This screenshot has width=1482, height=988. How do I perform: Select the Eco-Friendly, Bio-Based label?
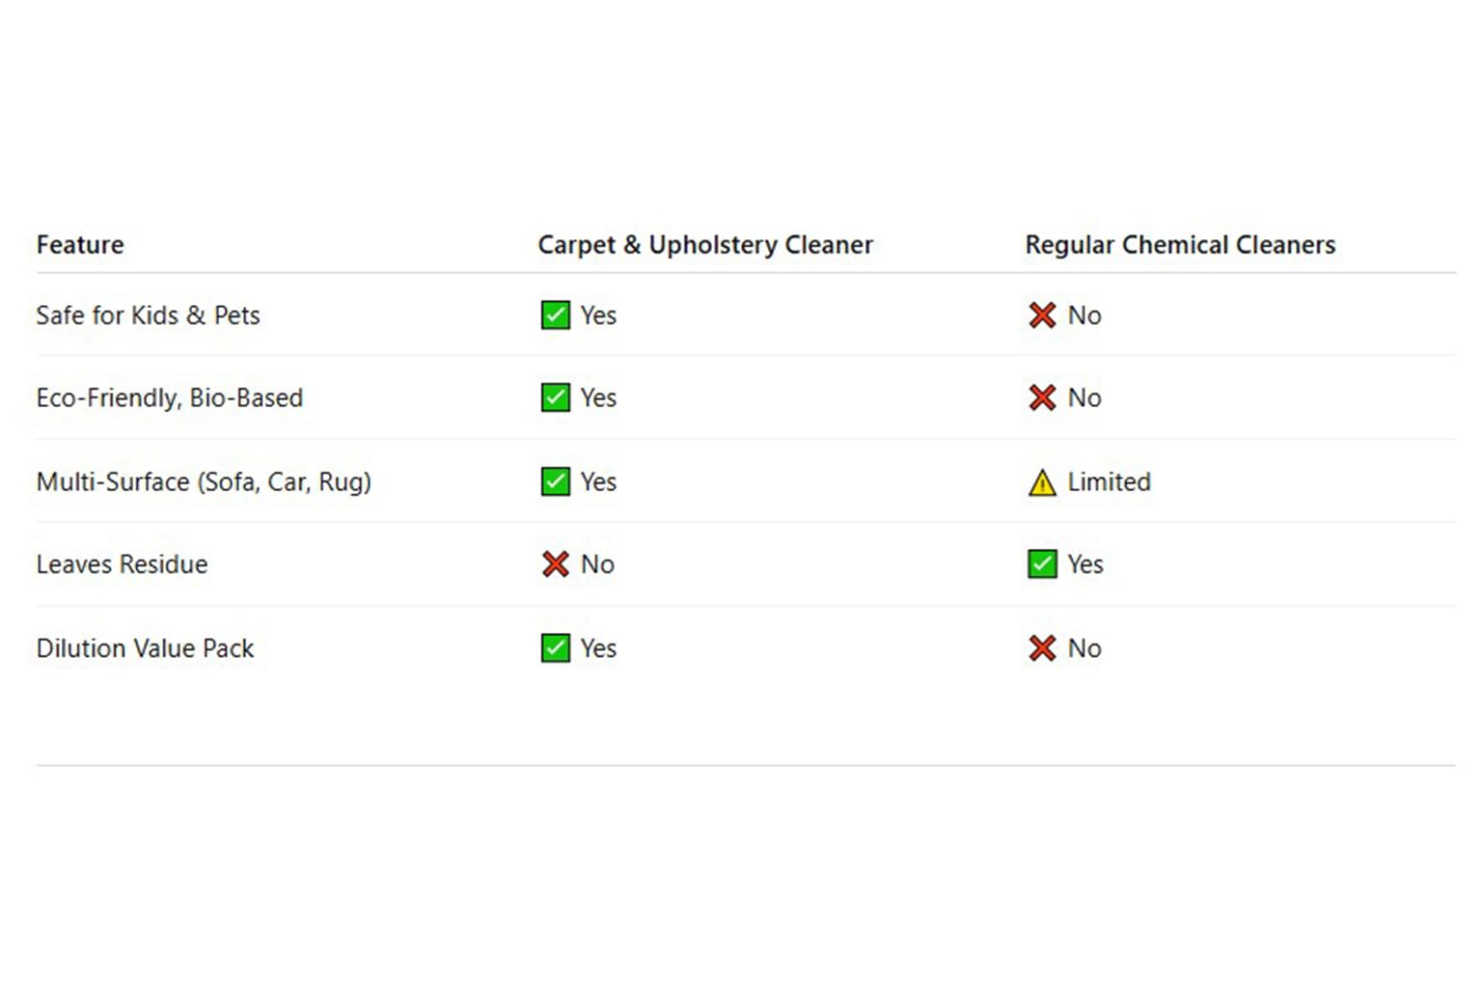[169, 398]
